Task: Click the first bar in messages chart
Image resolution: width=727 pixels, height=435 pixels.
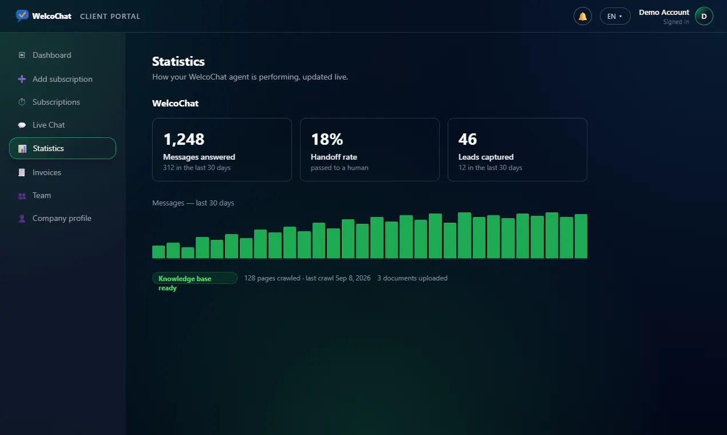Action: [159, 252]
